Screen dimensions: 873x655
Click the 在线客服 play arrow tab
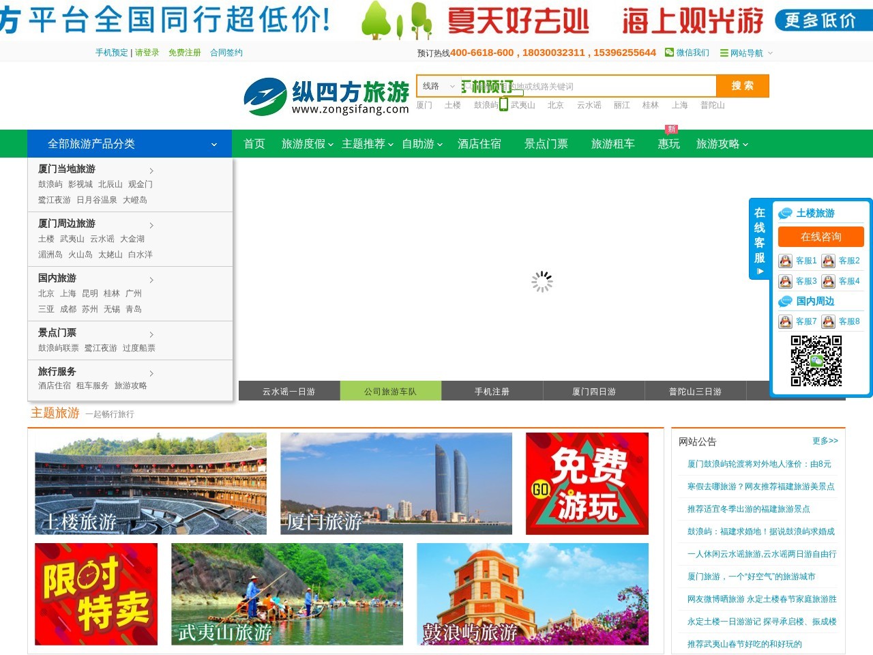pyautogui.click(x=759, y=271)
